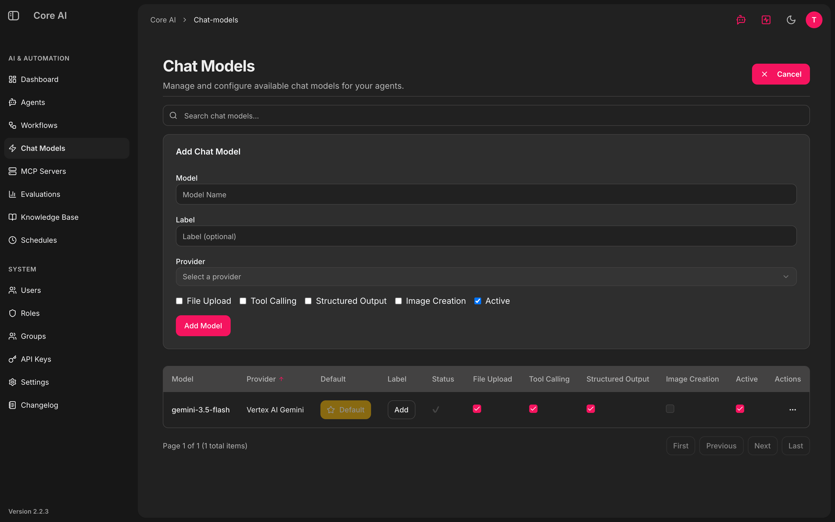
Task: Check Image Creation in form
Action: pyautogui.click(x=398, y=301)
